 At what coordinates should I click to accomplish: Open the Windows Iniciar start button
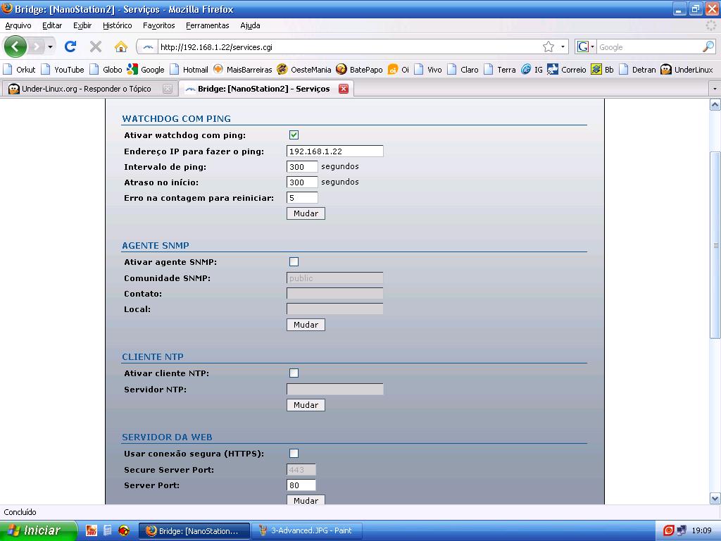(39, 531)
